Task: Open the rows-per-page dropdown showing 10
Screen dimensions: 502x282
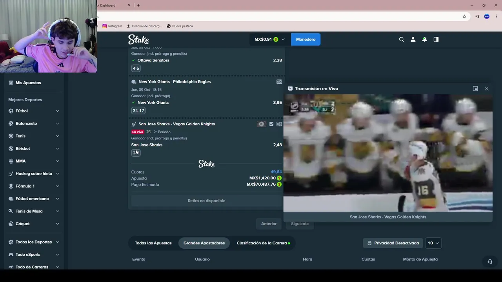Action: click(433, 243)
